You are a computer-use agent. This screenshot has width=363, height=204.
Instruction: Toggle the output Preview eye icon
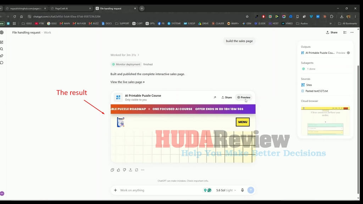pos(348,53)
